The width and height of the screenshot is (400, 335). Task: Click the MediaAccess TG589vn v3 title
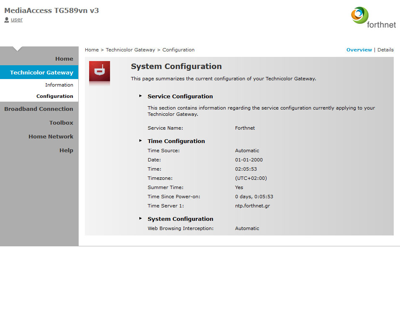click(51, 10)
